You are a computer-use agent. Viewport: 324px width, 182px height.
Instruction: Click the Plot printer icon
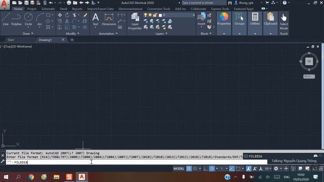point(69,3)
